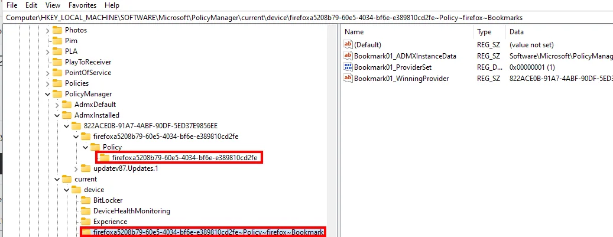613x237 pixels.
Task: Select the PointOfService folder icon
Action: pos(57,73)
